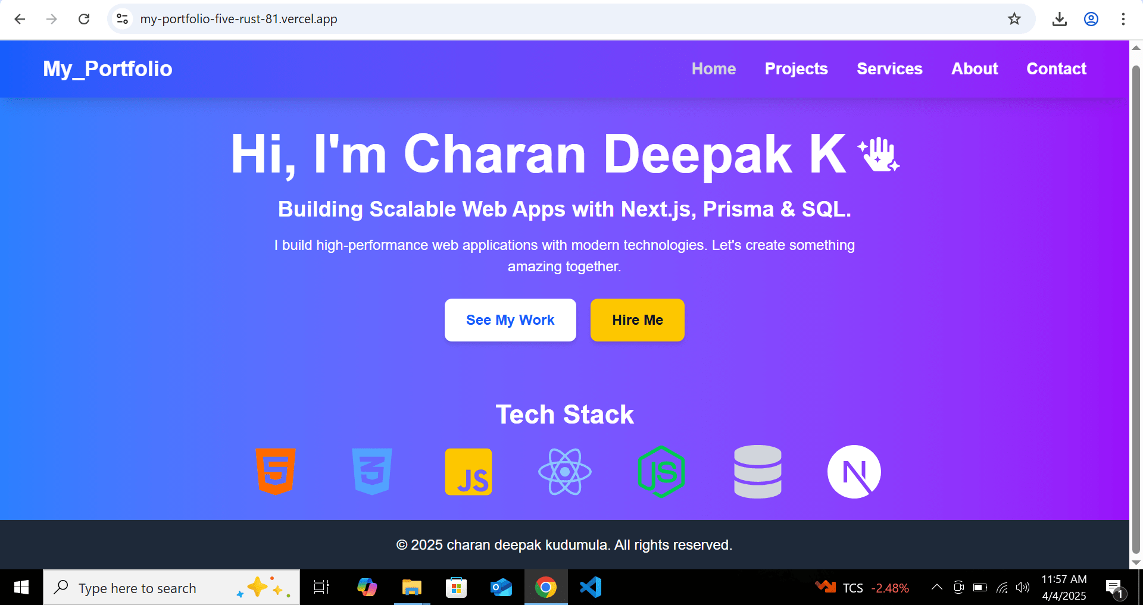Click the My_Portfolio logo link
This screenshot has height=605, width=1143.
pos(108,69)
